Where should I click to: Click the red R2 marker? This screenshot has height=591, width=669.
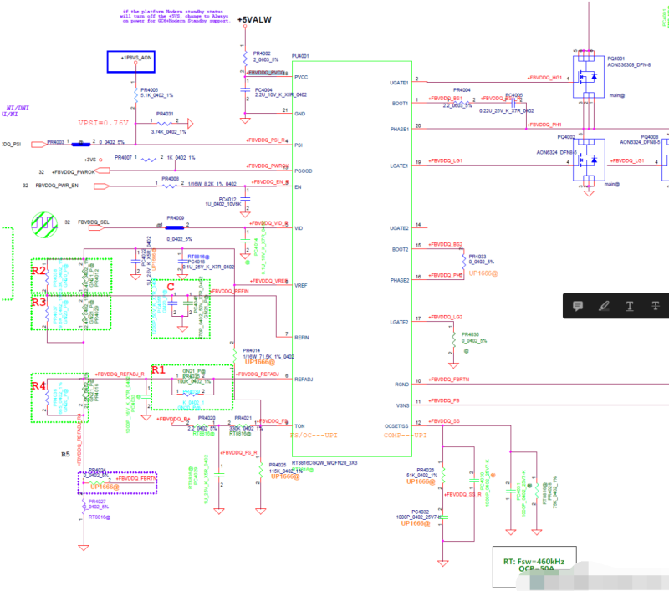click(x=38, y=271)
